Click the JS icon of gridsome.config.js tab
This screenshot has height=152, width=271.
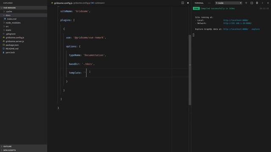pyautogui.click(x=52, y=3)
